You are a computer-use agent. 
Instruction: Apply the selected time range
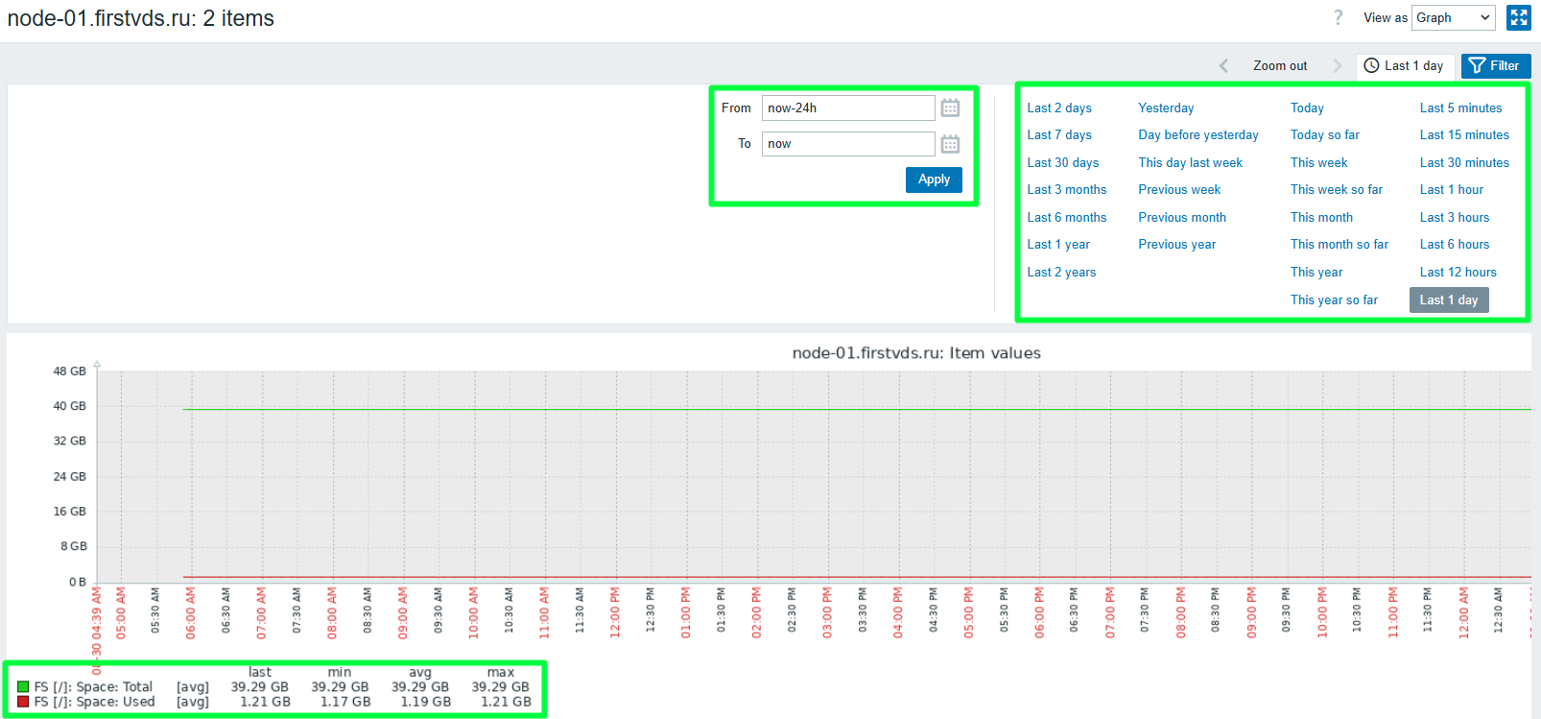pyautogui.click(x=934, y=180)
